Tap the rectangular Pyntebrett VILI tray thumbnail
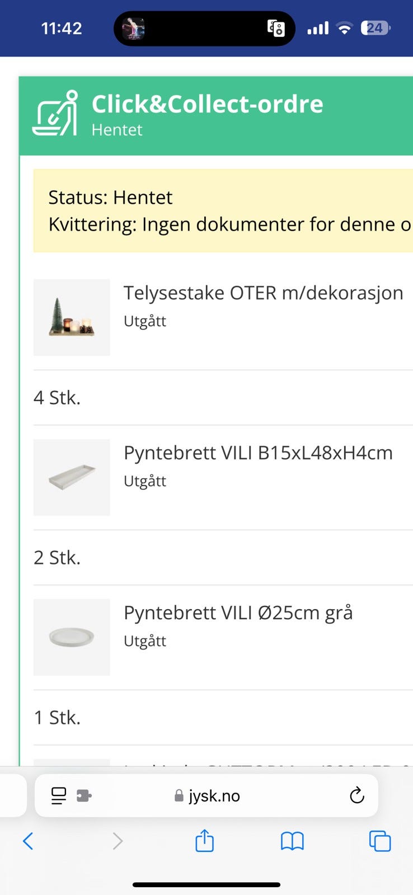 click(72, 477)
